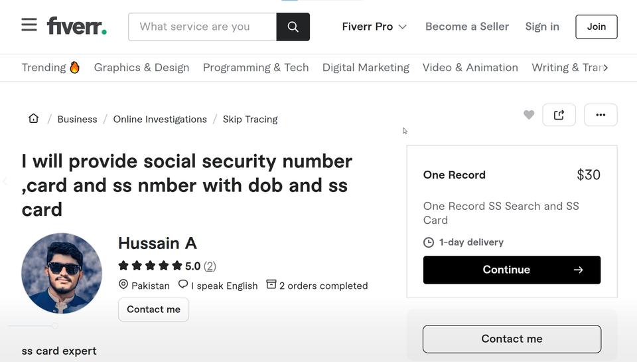The width and height of the screenshot is (637, 362).
Task: Go to the Fiverr logo homepage
Action: point(76,27)
